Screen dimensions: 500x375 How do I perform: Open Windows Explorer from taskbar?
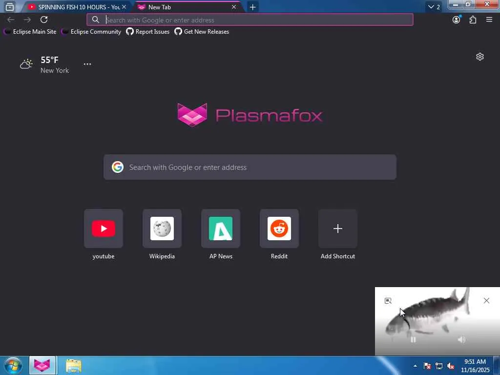click(74, 365)
